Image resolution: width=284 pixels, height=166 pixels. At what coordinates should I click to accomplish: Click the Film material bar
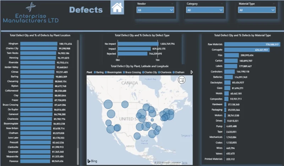(232, 55)
